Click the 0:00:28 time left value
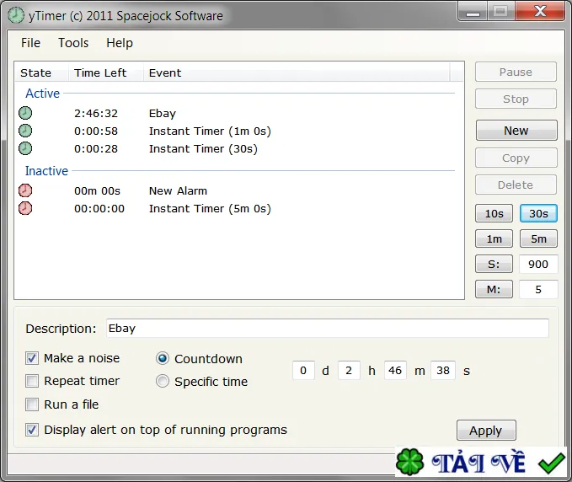The width and height of the screenshot is (572, 482). click(x=96, y=149)
